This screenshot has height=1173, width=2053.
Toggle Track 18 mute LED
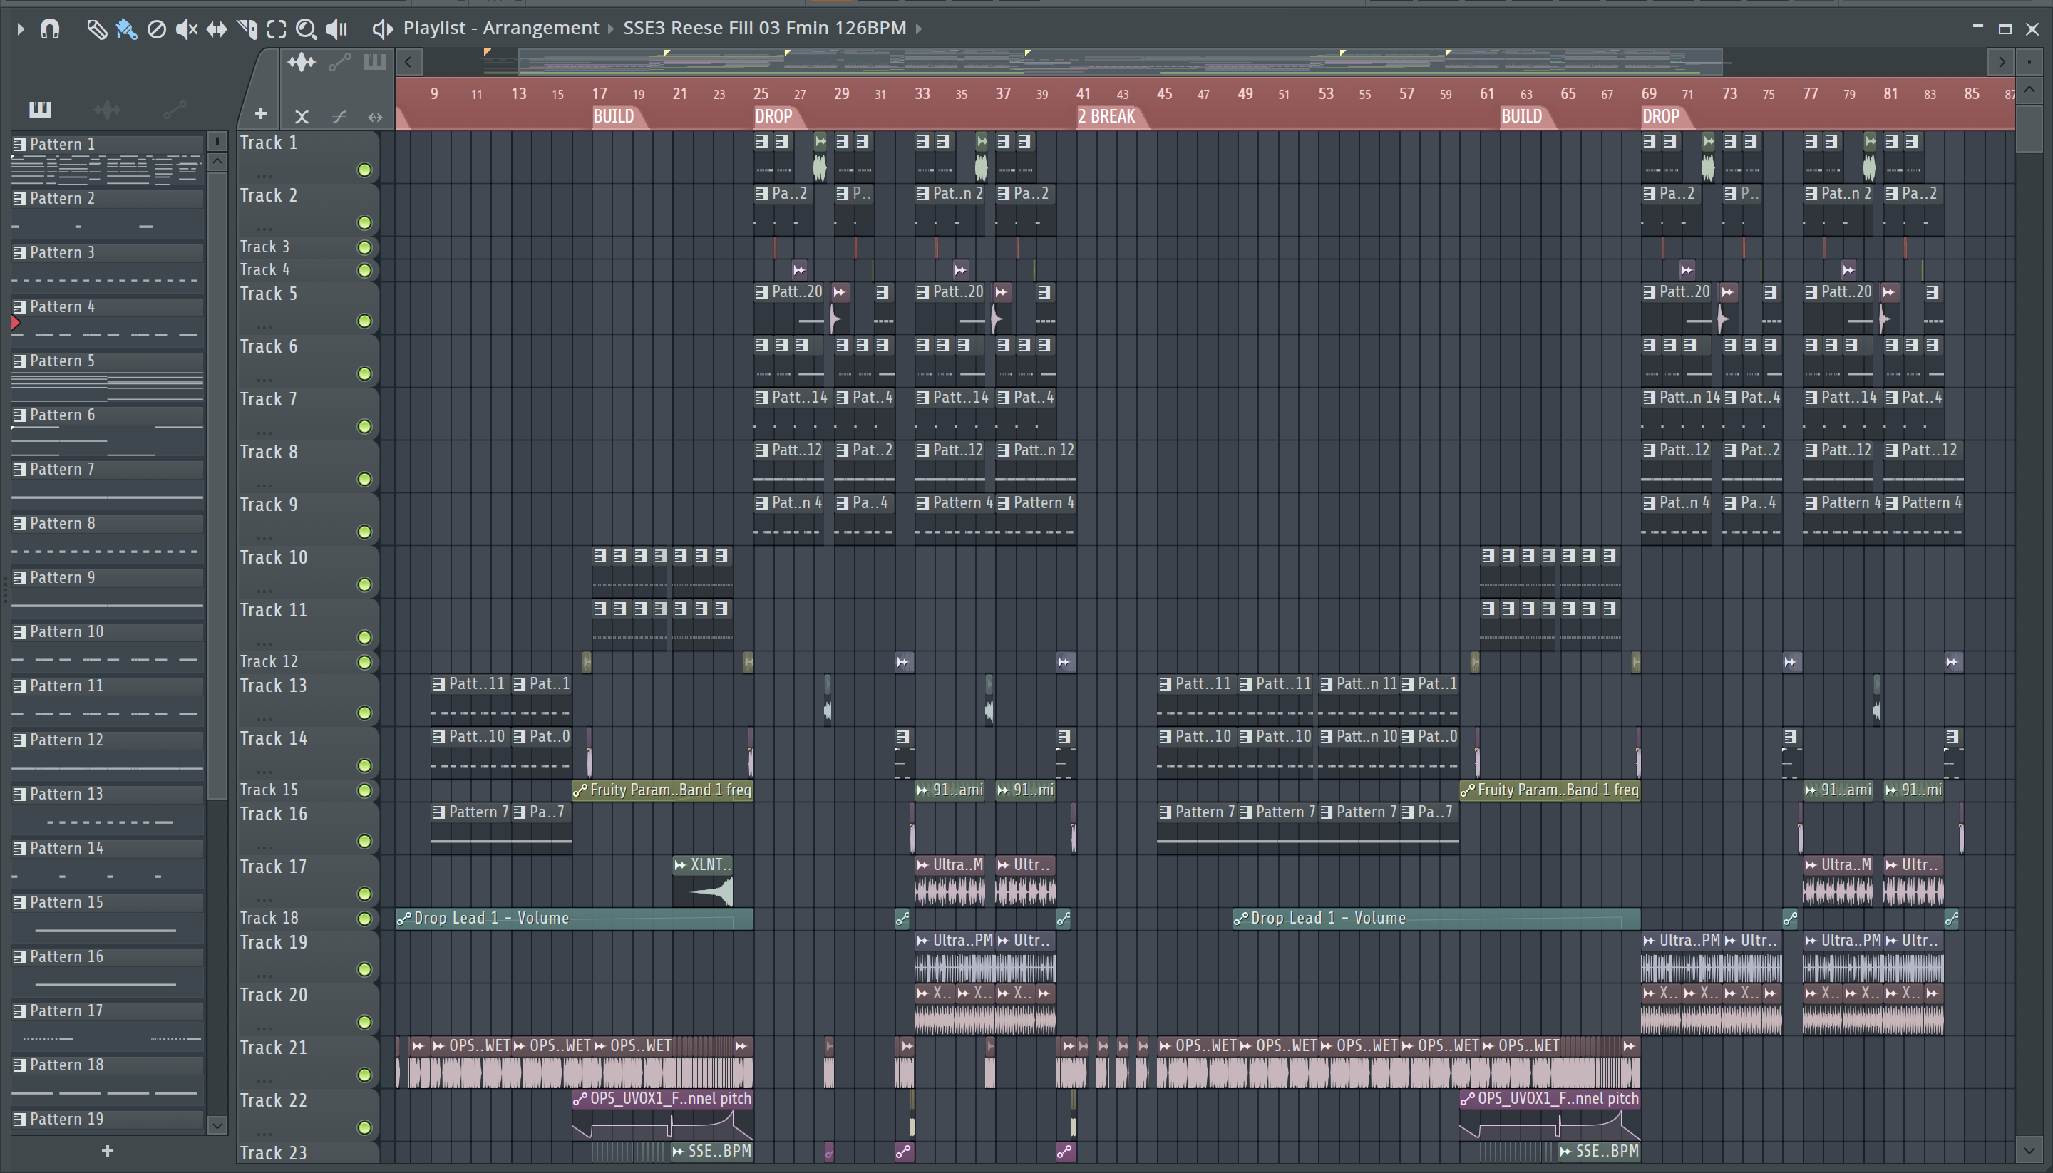(x=364, y=919)
